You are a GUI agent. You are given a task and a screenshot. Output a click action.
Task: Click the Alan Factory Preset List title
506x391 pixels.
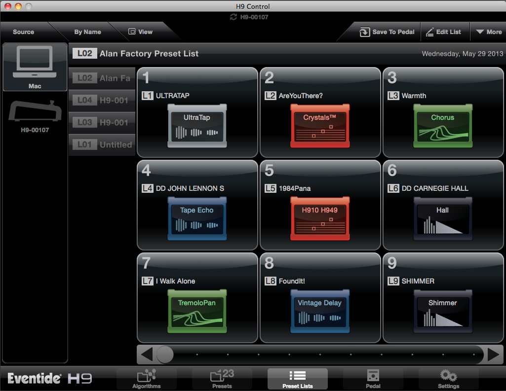coord(149,54)
